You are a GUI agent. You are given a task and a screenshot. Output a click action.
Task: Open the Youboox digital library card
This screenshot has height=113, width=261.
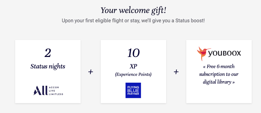[x=219, y=72]
